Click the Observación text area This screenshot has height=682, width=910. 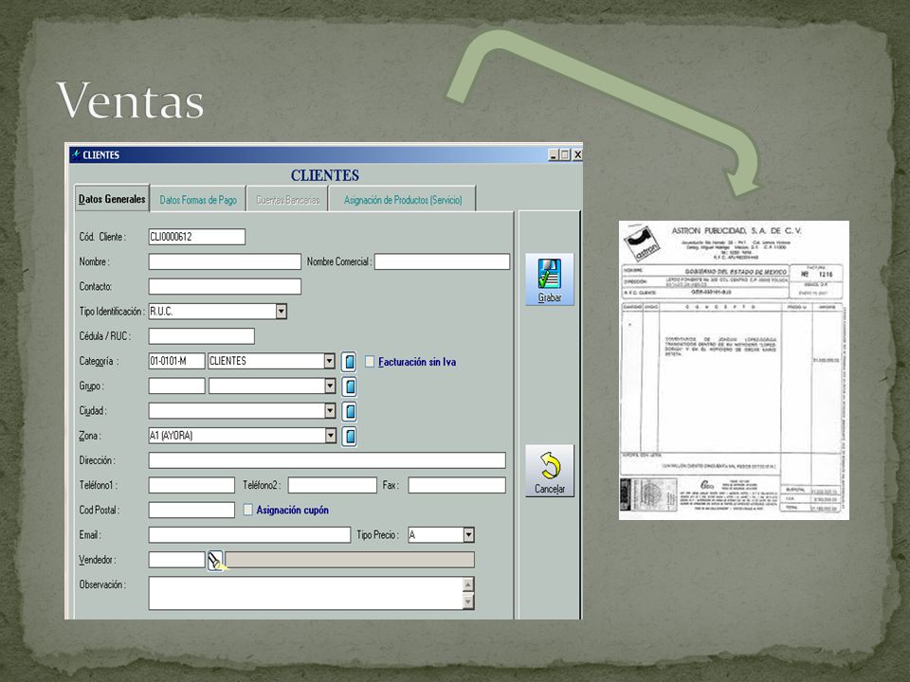coord(305,593)
